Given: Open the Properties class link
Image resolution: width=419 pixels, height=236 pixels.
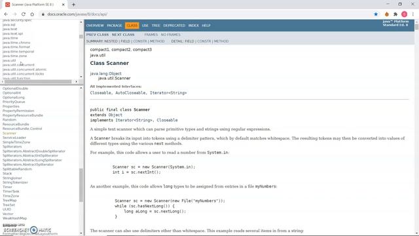Looking at the screenshot, I should [11, 106].
